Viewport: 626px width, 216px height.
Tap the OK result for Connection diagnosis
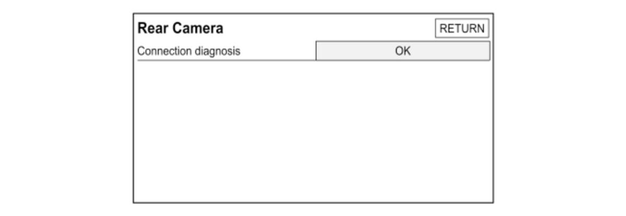click(403, 51)
